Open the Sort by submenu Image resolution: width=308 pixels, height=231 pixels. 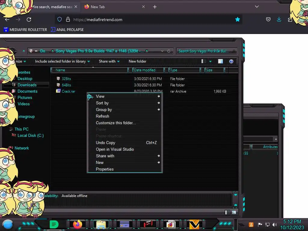click(x=125, y=103)
